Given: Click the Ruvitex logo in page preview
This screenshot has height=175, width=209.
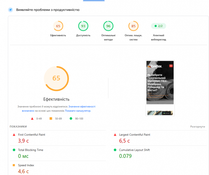Looking at the screenshot, I should [155, 66].
